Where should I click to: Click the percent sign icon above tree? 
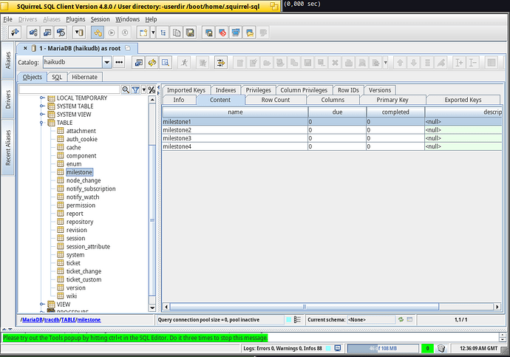152,89
